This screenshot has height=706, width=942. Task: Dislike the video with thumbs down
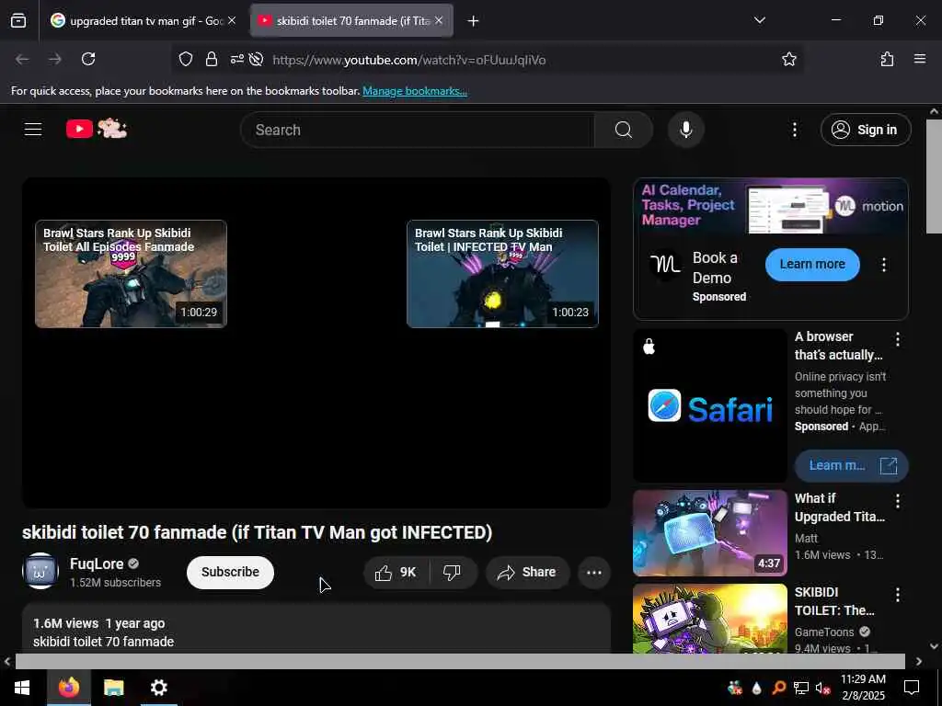point(453,573)
